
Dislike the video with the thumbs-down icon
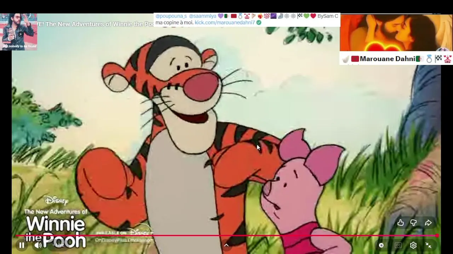pyautogui.click(x=413, y=223)
